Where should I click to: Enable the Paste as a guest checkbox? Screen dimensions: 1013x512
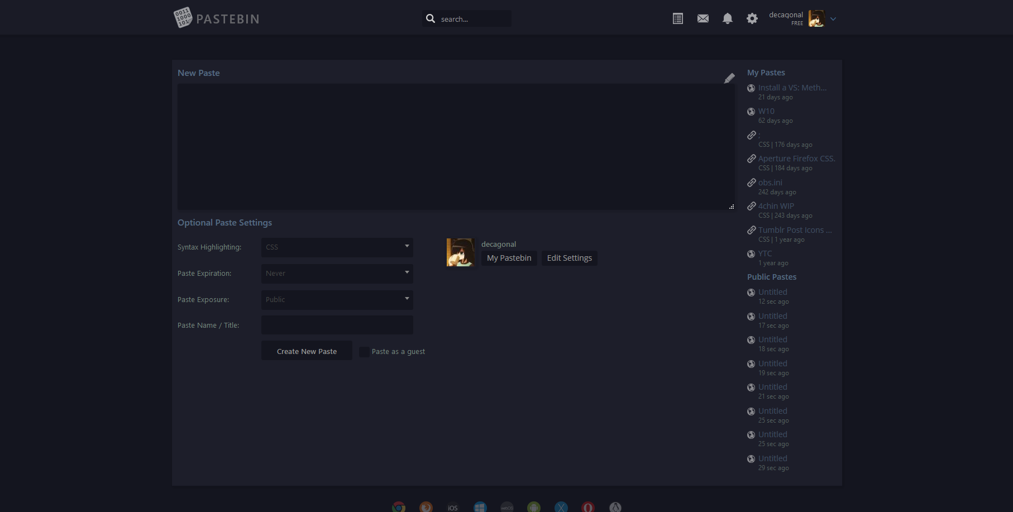(x=364, y=352)
